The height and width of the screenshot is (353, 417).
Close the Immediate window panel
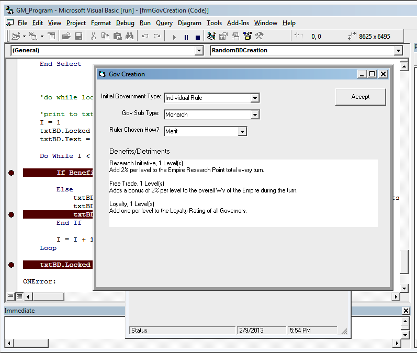pos(406,311)
